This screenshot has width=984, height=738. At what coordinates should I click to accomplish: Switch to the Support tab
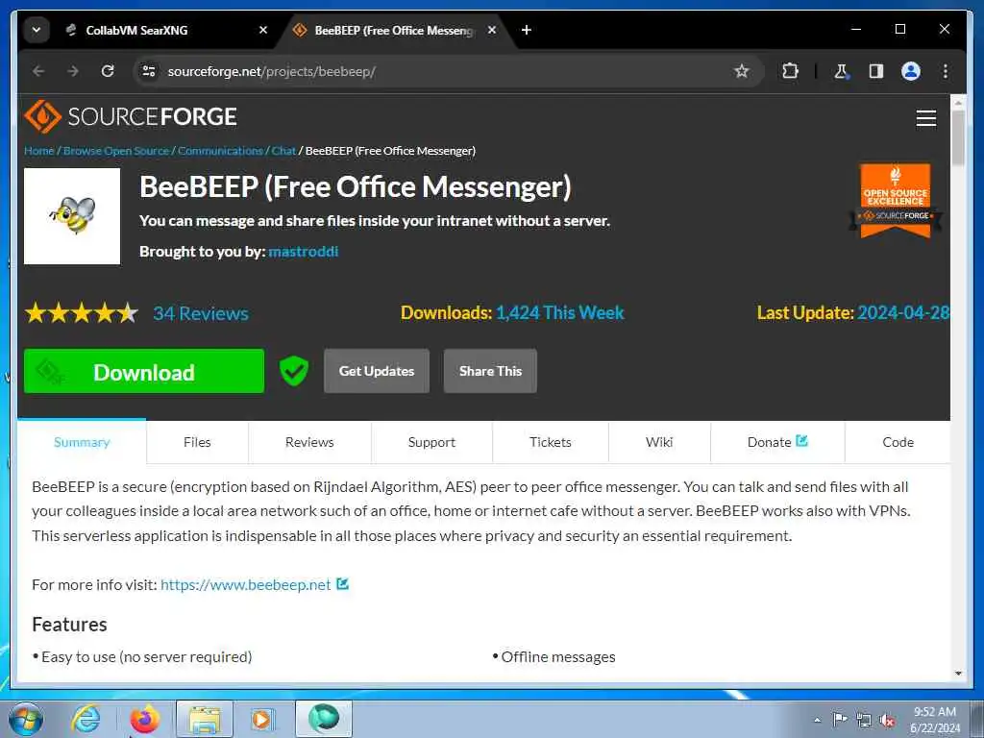pos(431,442)
